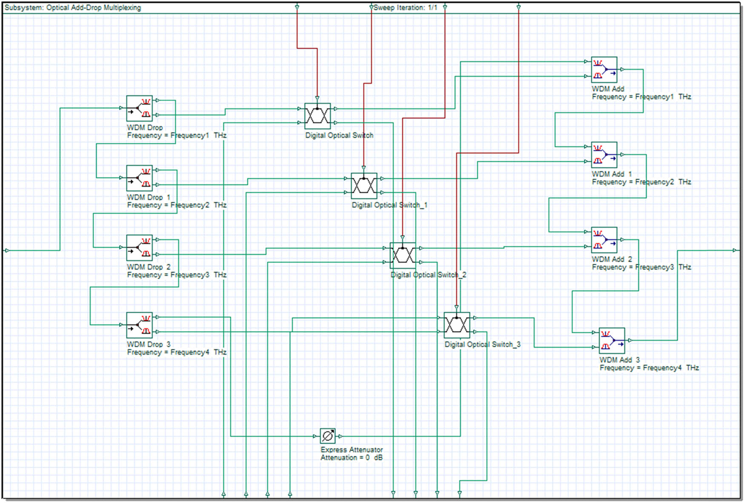Click the WDM Drop_3 component
The width and height of the screenshot is (745, 503).
coord(139,325)
